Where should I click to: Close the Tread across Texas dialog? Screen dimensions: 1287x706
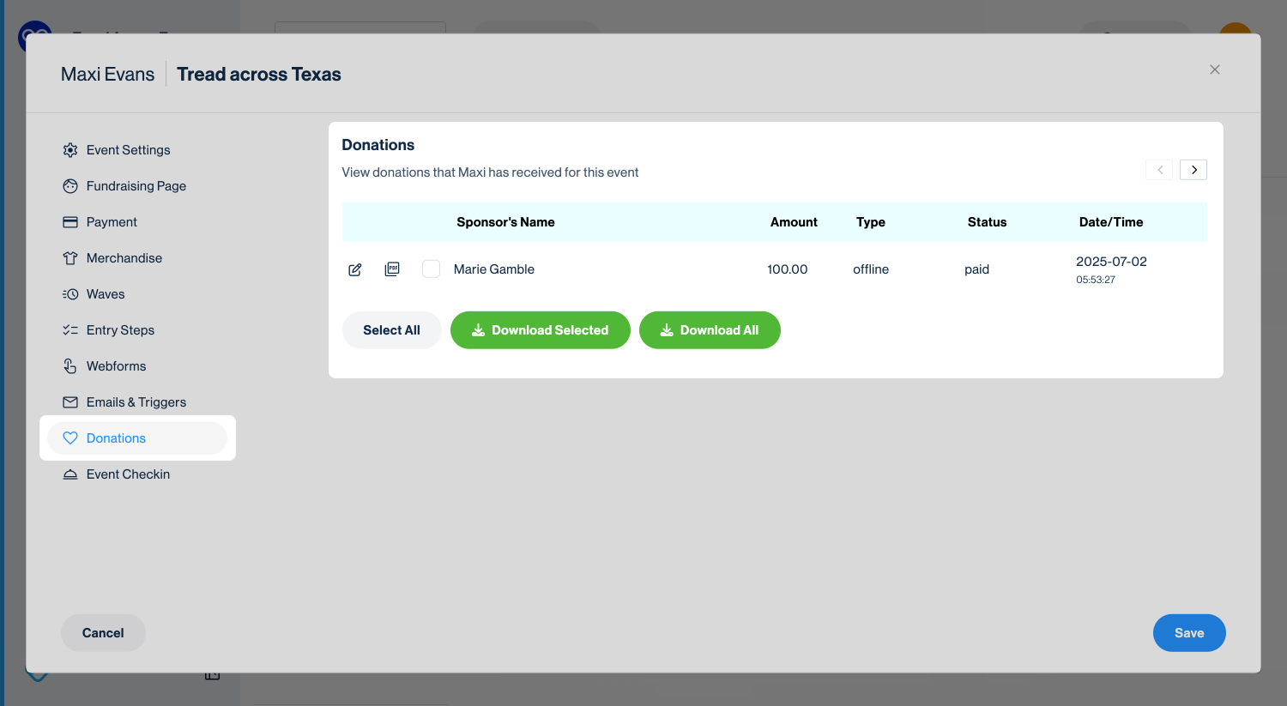1214,69
